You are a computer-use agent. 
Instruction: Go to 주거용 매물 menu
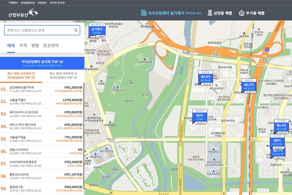(252, 13)
